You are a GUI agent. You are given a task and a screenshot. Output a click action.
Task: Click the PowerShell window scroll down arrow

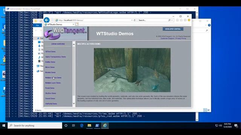197,120
